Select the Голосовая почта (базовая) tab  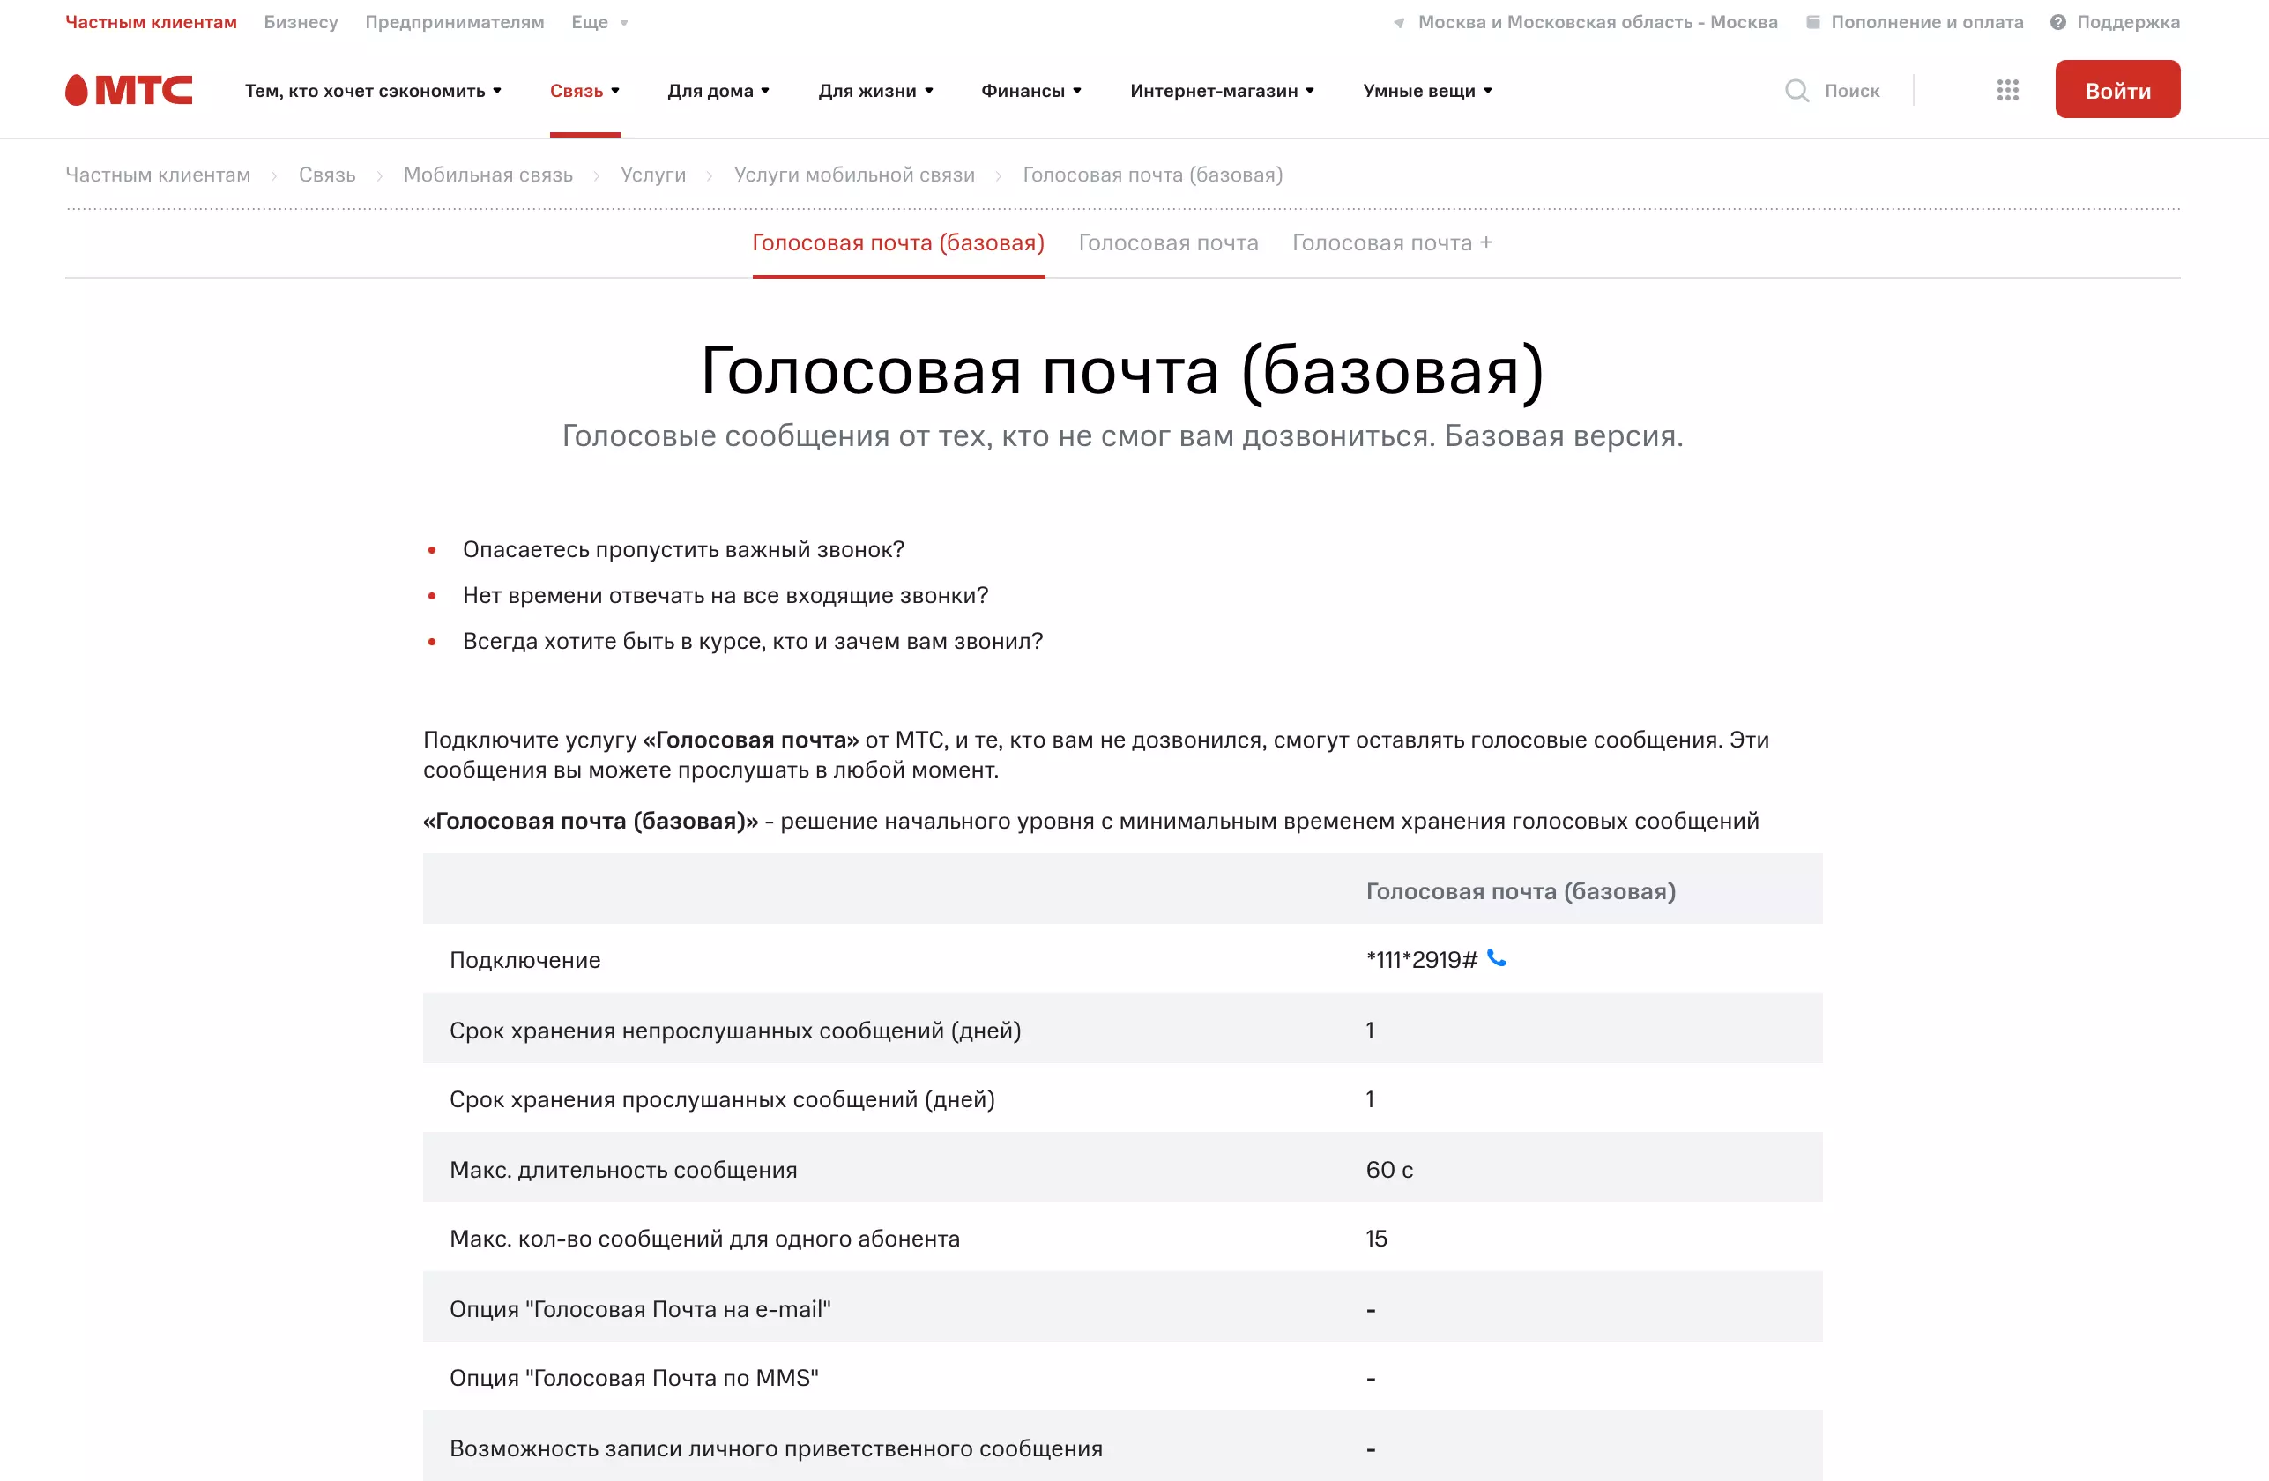(x=898, y=243)
